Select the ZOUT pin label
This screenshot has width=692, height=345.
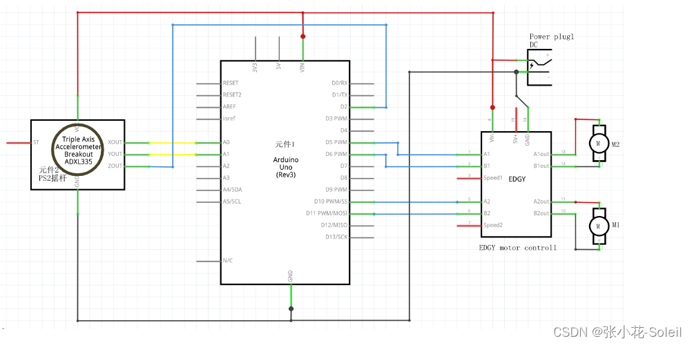point(115,166)
